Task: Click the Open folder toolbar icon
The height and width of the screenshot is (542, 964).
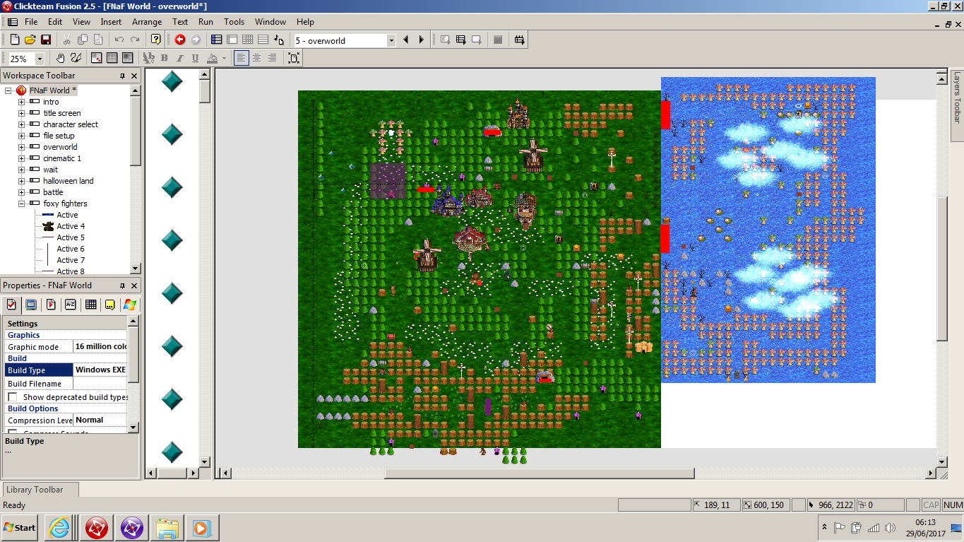Action: (30, 40)
